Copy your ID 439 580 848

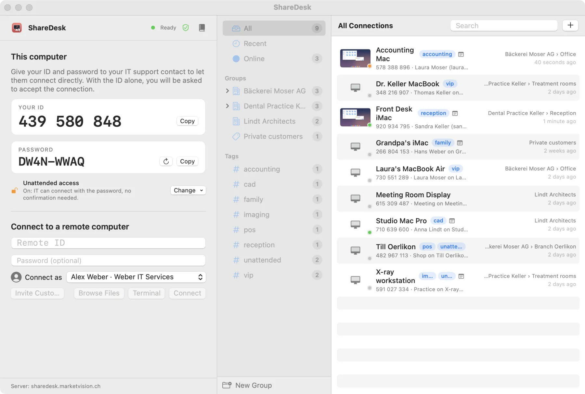click(x=187, y=121)
